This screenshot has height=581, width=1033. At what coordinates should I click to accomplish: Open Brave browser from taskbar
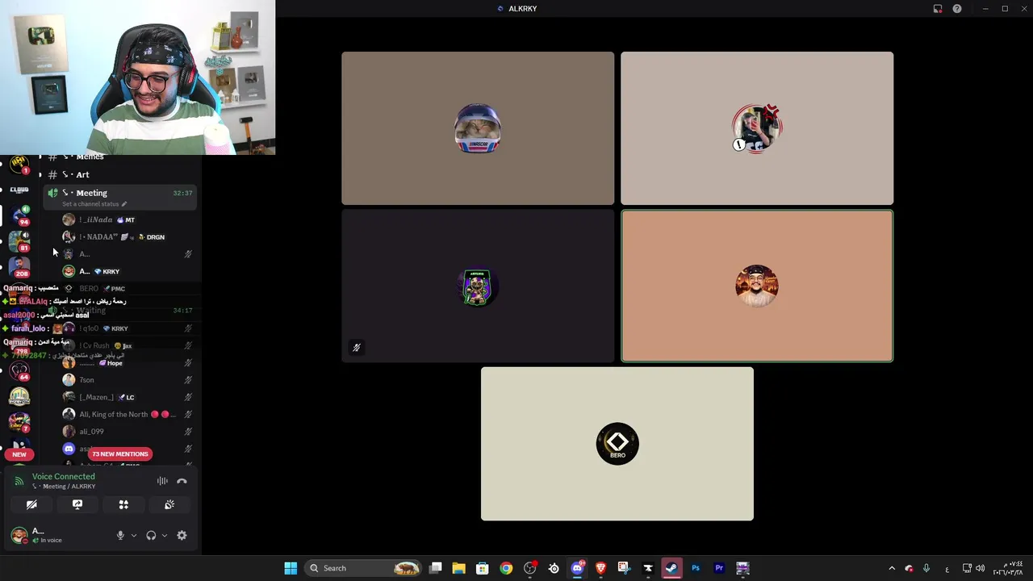pos(600,568)
